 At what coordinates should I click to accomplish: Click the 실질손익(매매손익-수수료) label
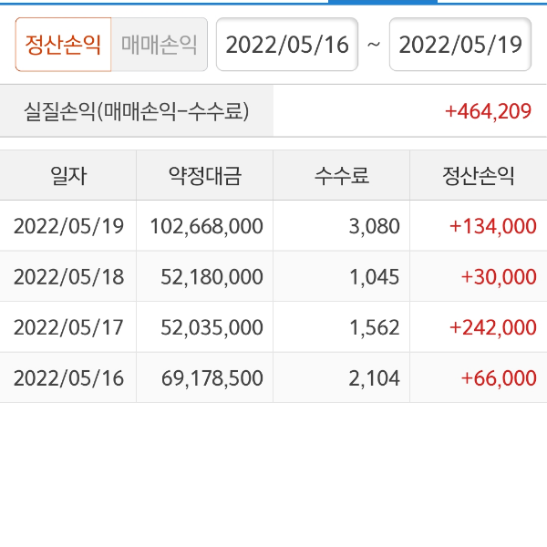(137, 111)
